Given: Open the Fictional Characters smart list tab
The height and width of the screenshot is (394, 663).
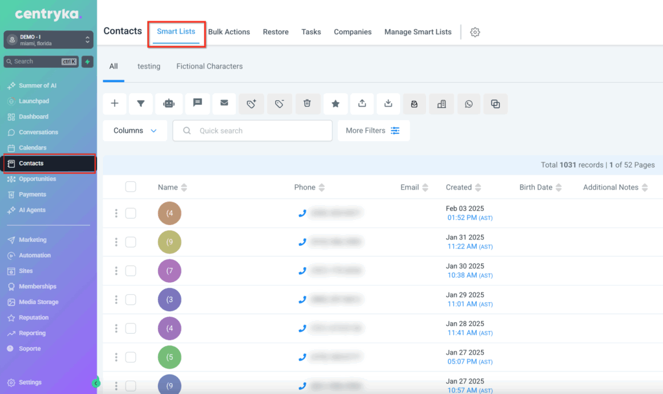Looking at the screenshot, I should [x=209, y=66].
